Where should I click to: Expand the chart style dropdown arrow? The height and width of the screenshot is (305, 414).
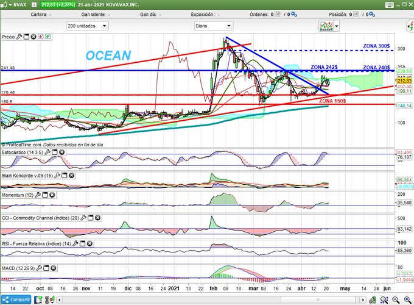(336, 26)
